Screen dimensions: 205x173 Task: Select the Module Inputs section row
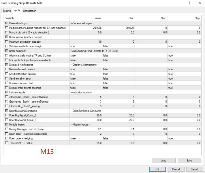pos(103,125)
